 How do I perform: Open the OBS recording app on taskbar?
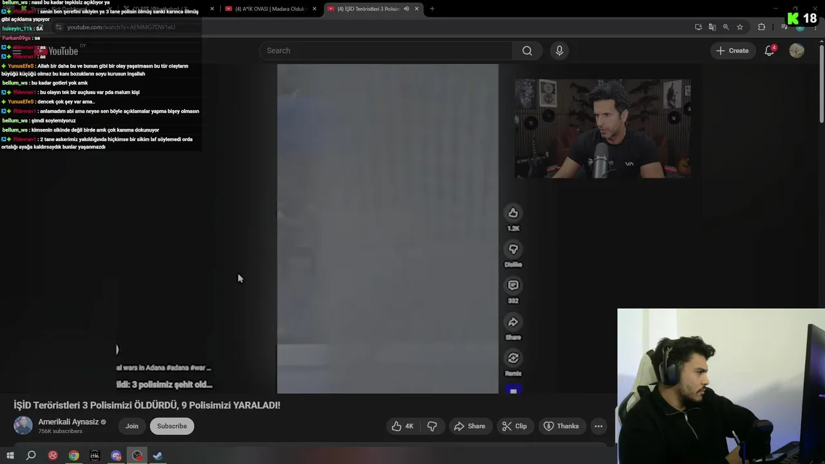tap(137, 456)
